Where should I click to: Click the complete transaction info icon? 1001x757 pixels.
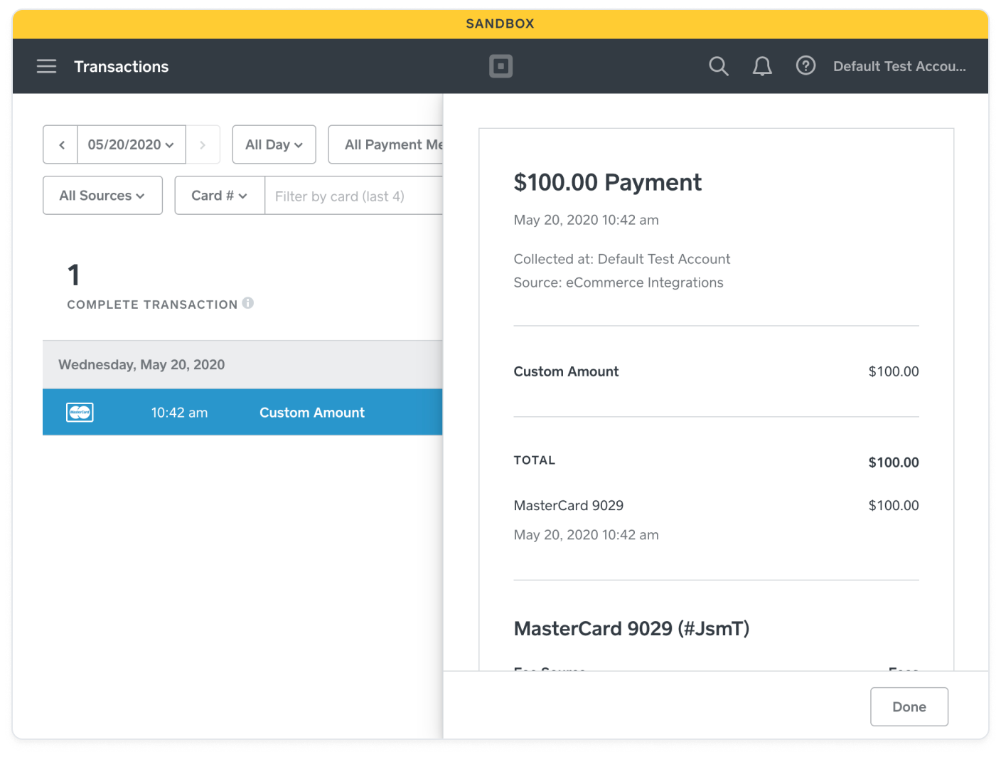click(248, 303)
